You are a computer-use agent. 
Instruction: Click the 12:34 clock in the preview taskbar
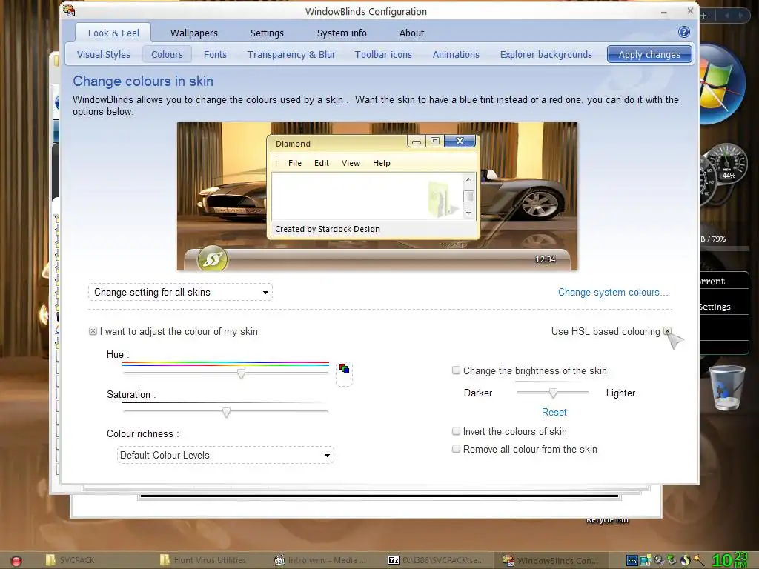pyautogui.click(x=545, y=259)
